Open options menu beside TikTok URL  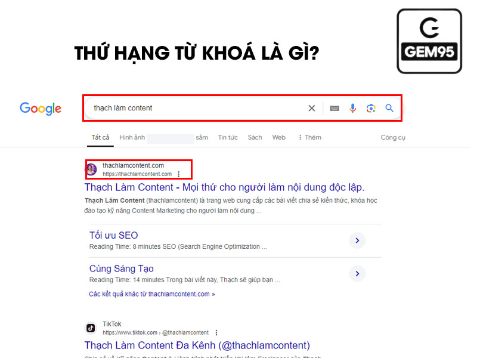pyautogui.click(x=216, y=332)
